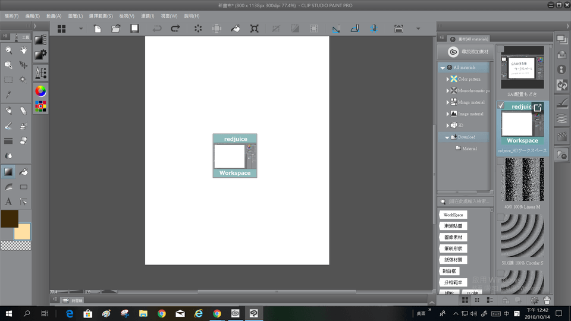The image size is (571, 321).
Task: Select the Hand move tool
Action: (24, 50)
